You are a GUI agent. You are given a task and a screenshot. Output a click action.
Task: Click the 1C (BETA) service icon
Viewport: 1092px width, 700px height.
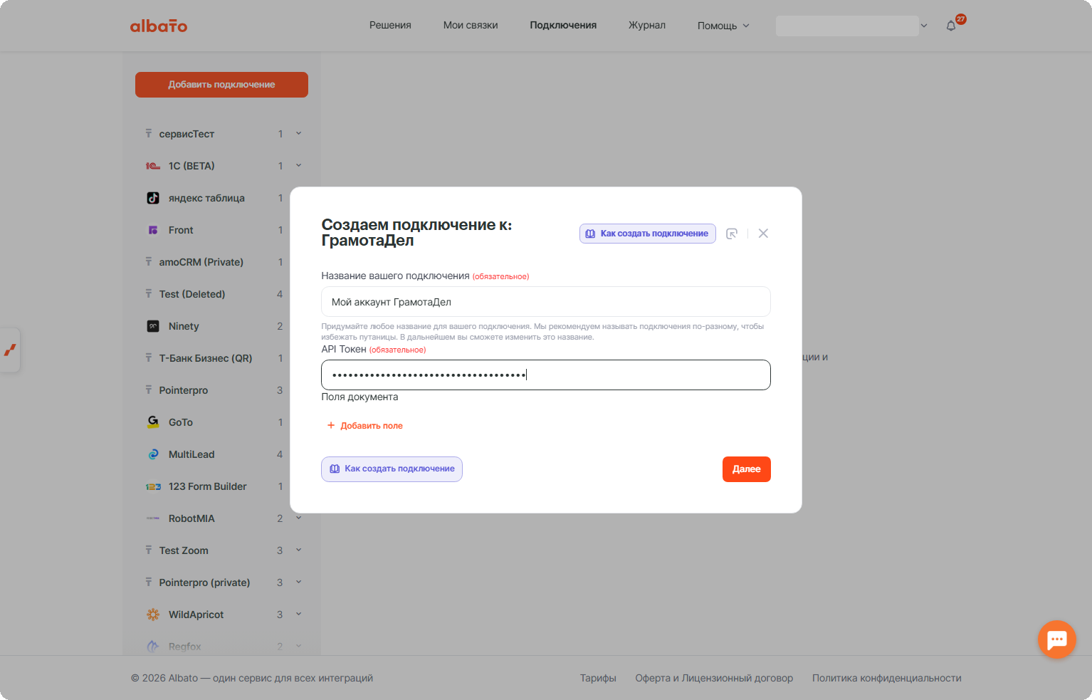(153, 166)
